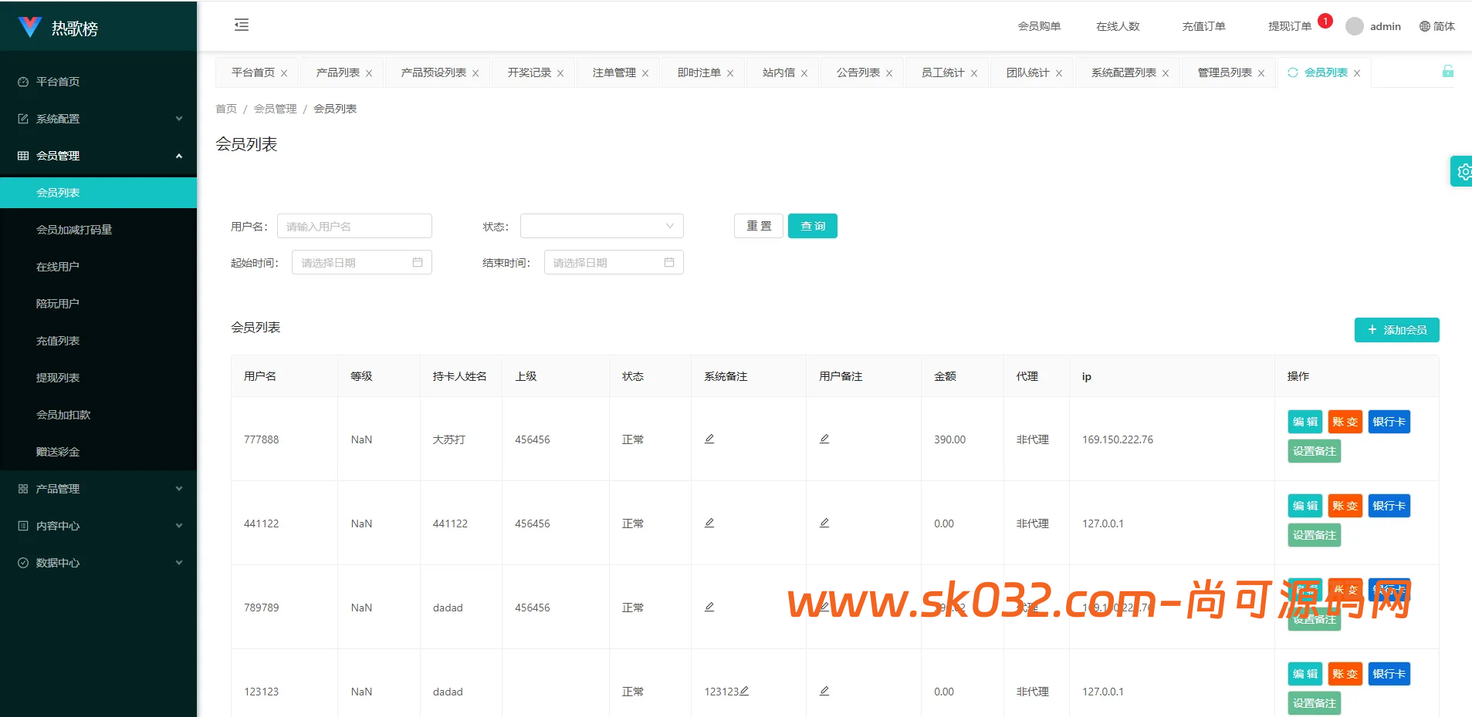1472x717 pixels.
Task: Click the 热歌榜 logo
Action: tap(59, 28)
